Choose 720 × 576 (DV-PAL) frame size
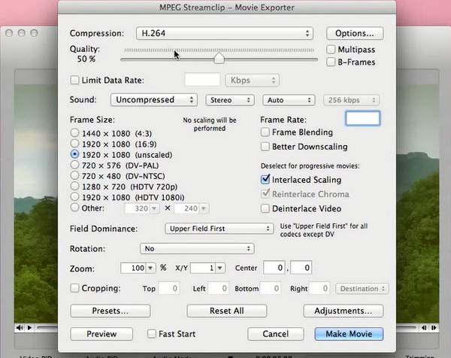Viewport: 451px width, 358px height. pyautogui.click(x=74, y=165)
